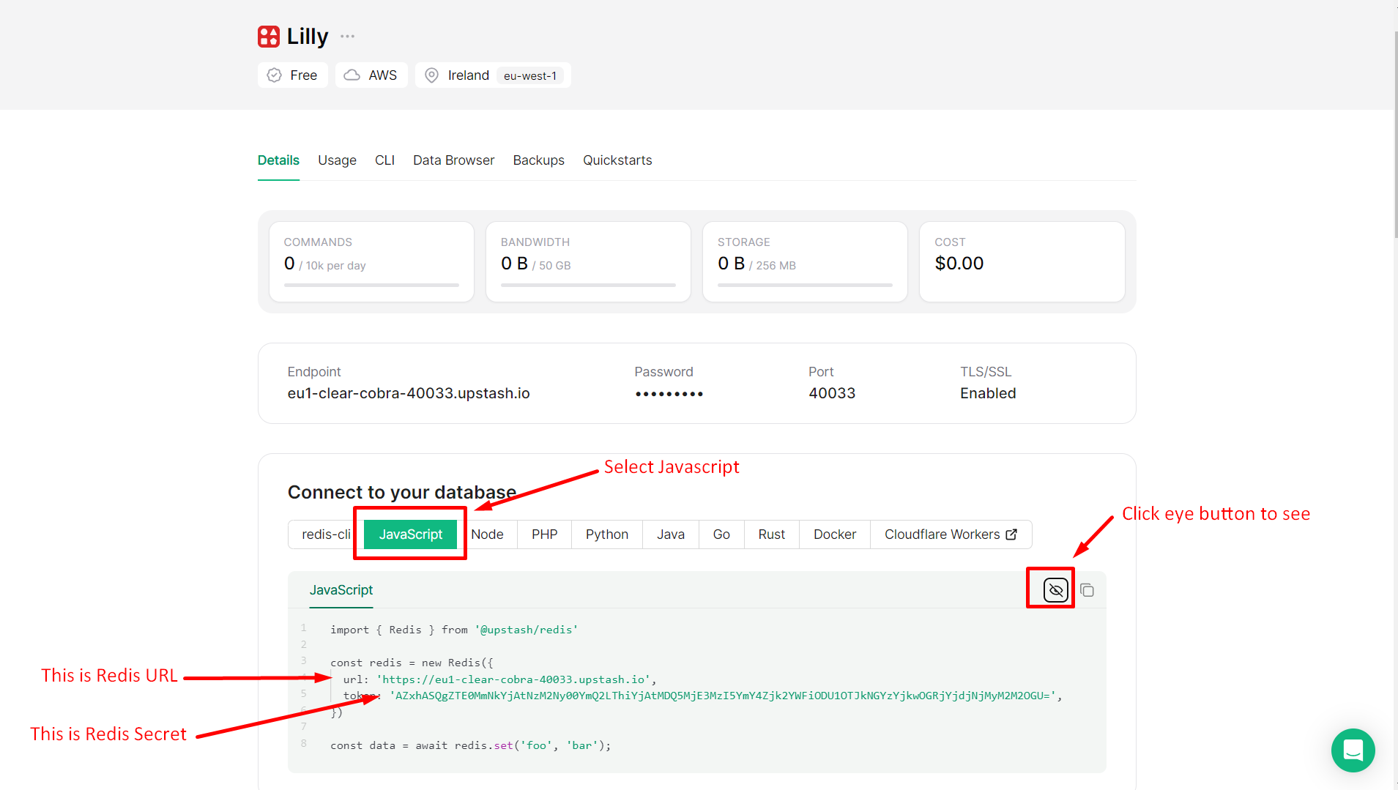Click the Redis URL string in the code
Viewport: 1398px width, 790px height.
click(x=513, y=679)
